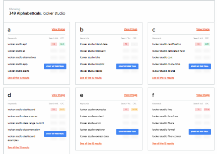The height and width of the screenshot is (154, 217).
Task: Select keyword 'looker studio certification'
Action: pyautogui.click(x=166, y=44)
